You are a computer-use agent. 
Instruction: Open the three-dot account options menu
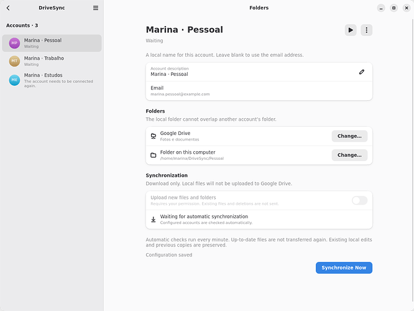[x=367, y=30]
